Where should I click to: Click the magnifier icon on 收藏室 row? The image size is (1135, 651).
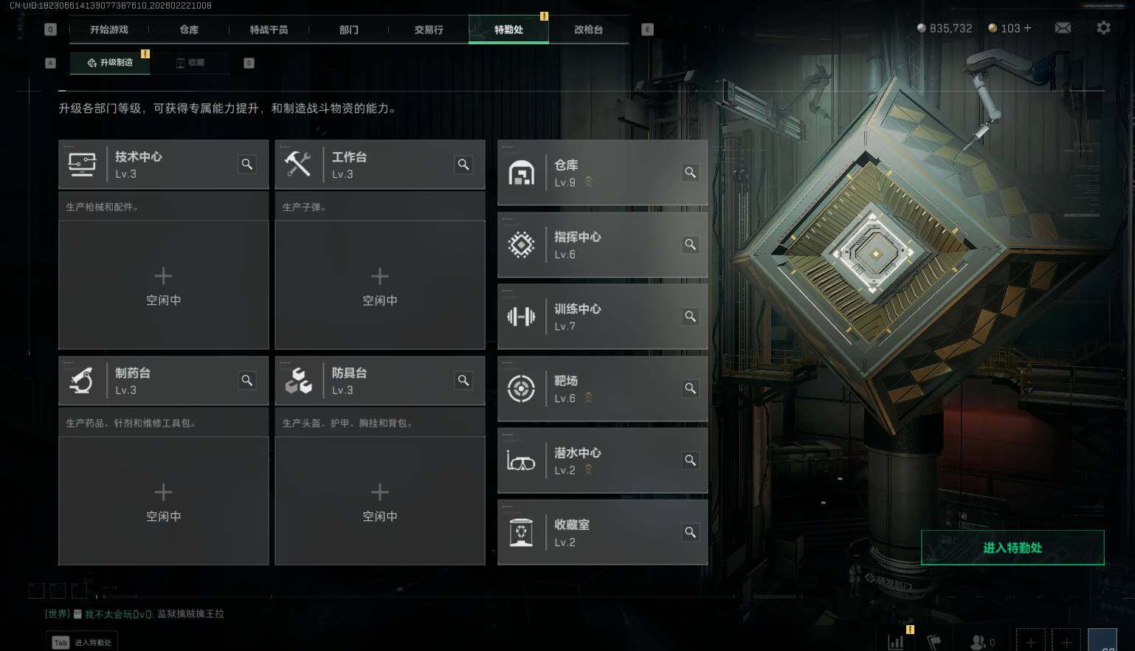[x=690, y=532]
